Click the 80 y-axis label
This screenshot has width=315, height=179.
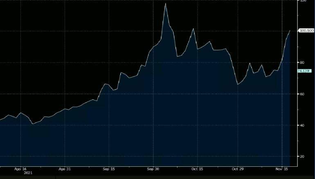pos(302,63)
